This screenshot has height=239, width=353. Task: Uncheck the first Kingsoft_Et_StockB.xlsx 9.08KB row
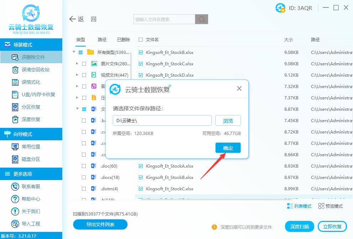[x=141, y=52]
